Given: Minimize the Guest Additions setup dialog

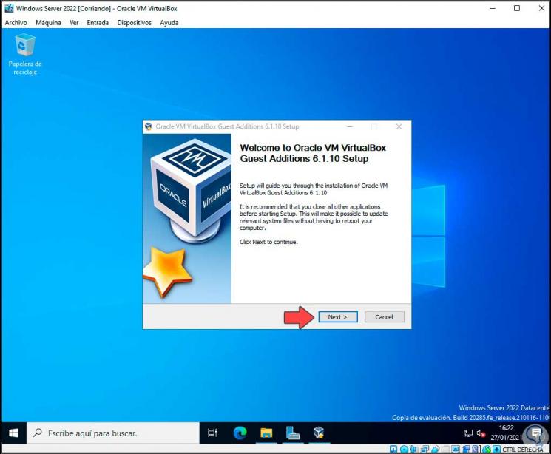Looking at the screenshot, I should click(350, 126).
